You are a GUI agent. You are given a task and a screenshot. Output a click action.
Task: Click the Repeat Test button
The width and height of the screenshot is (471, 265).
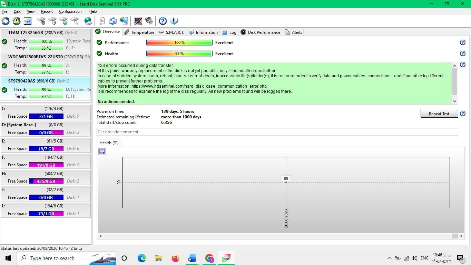pyautogui.click(x=439, y=114)
